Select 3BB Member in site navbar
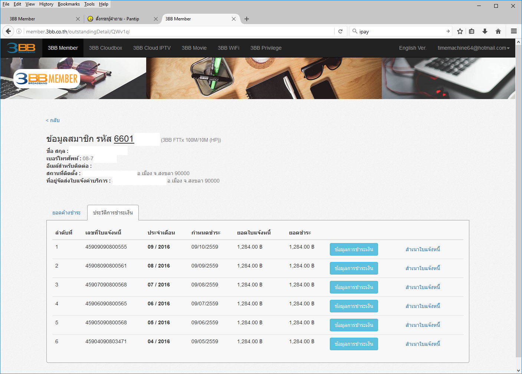This screenshot has height=374, width=522. tap(63, 48)
